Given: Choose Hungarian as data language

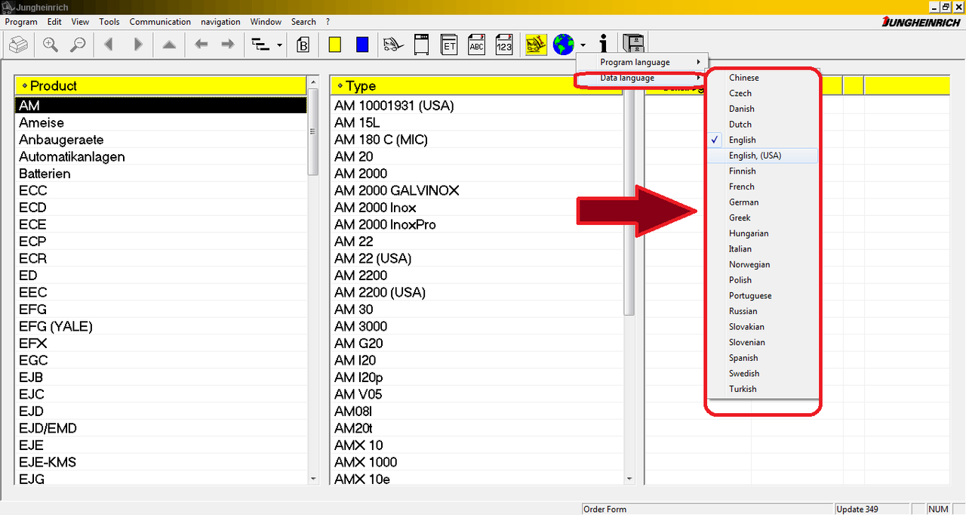Looking at the screenshot, I should (x=762, y=233).
